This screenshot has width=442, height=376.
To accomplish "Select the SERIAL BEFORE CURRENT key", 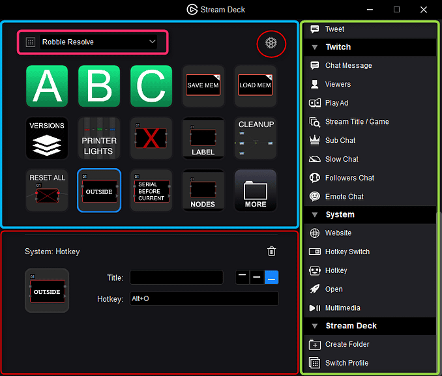I will click(151, 190).
